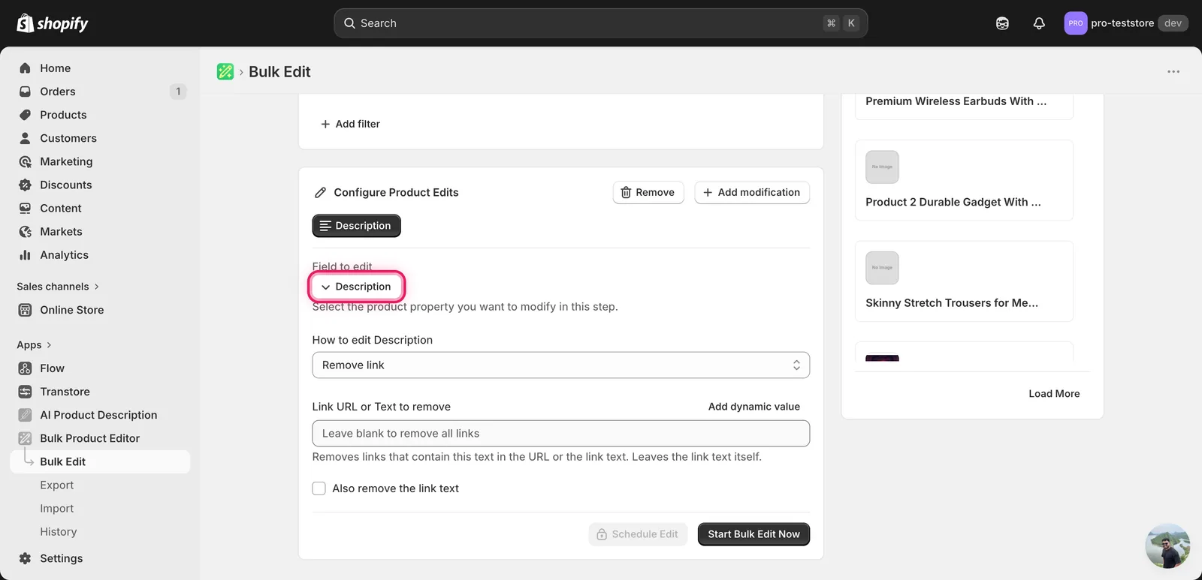Click the Bulk Edit page title
This screenshot has width=1202, height=580.
(279, 71)
